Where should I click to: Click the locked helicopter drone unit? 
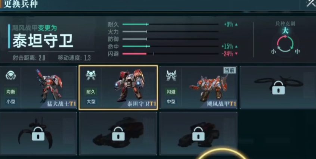tap(278, 87)
